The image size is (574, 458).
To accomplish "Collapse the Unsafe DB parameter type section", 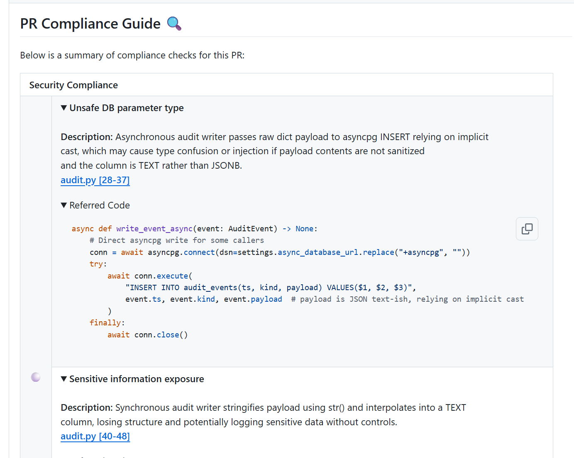I will click(64, 108).
